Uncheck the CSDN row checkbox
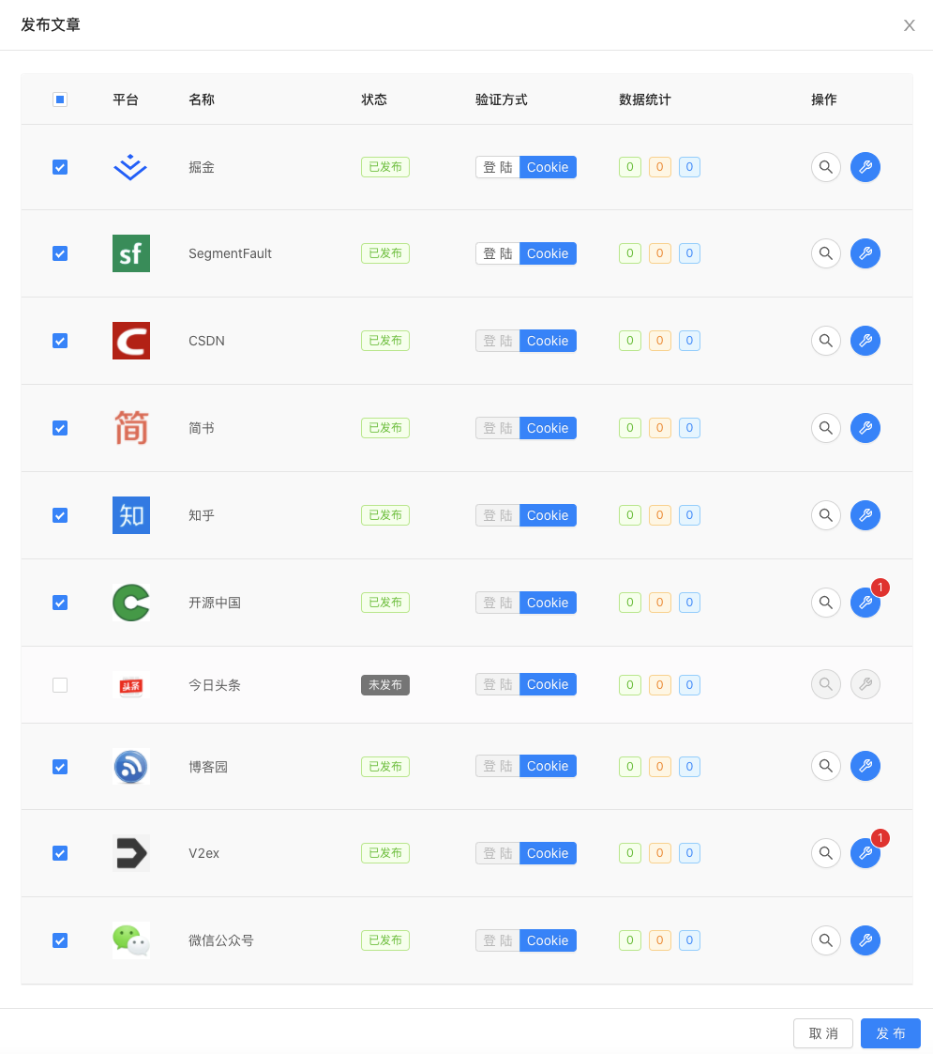This screenshot has width=933, height=1054. (60, 341)
